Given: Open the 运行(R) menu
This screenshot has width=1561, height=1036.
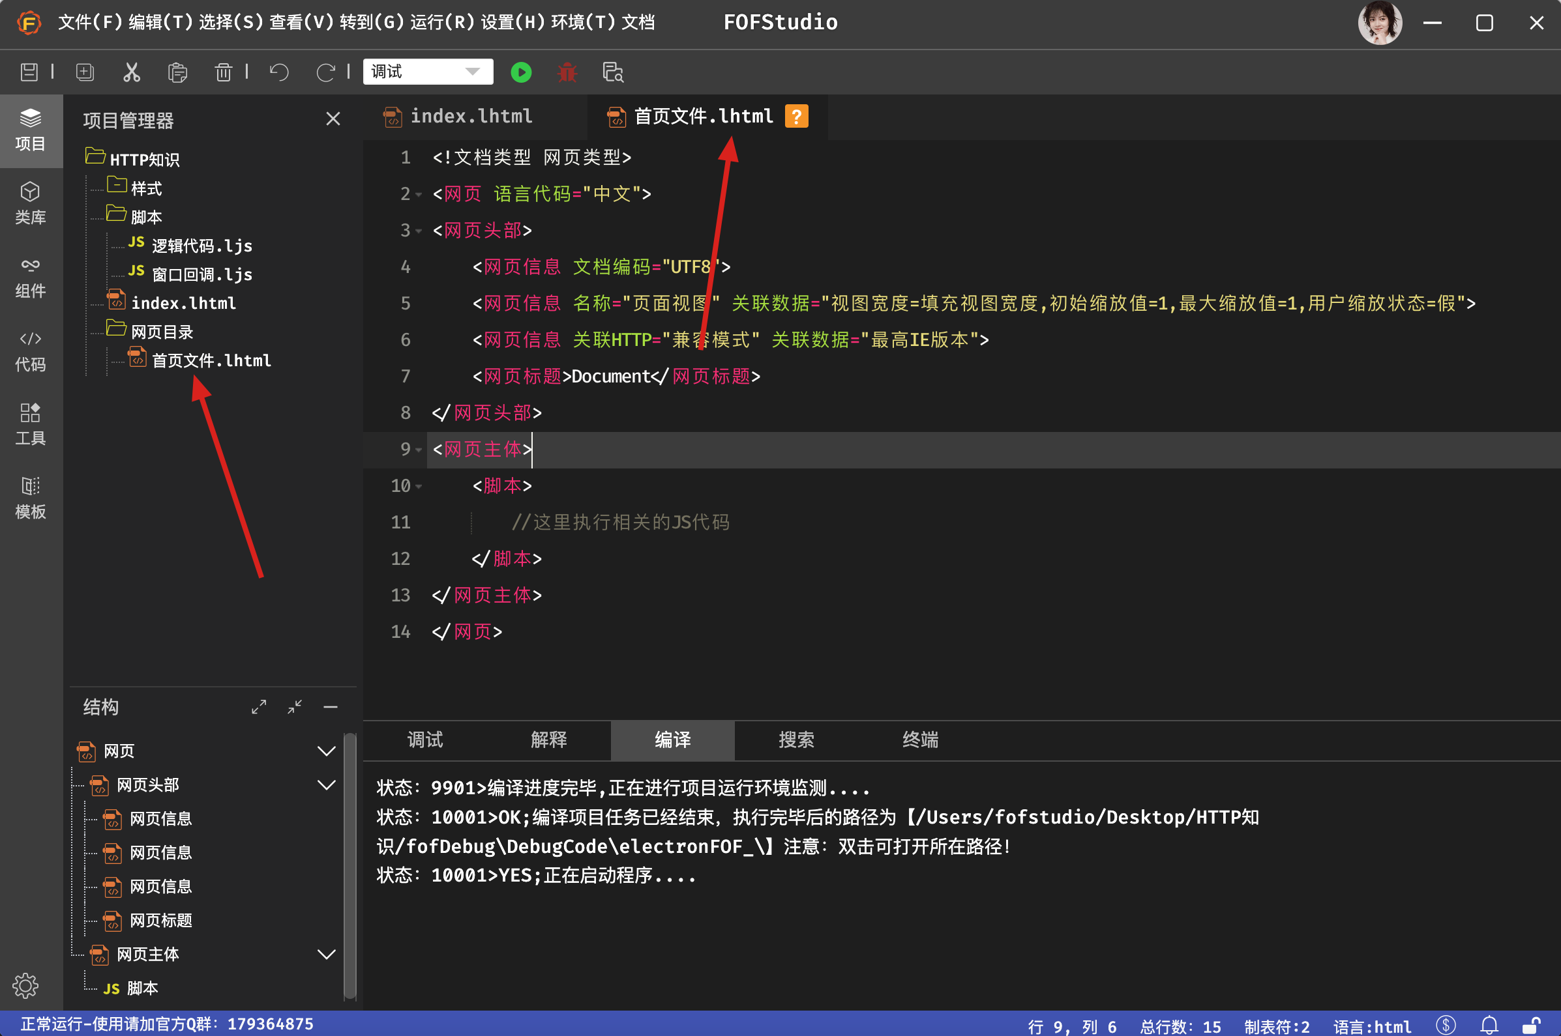Looking at the screenshot, I should pos(441,22).
